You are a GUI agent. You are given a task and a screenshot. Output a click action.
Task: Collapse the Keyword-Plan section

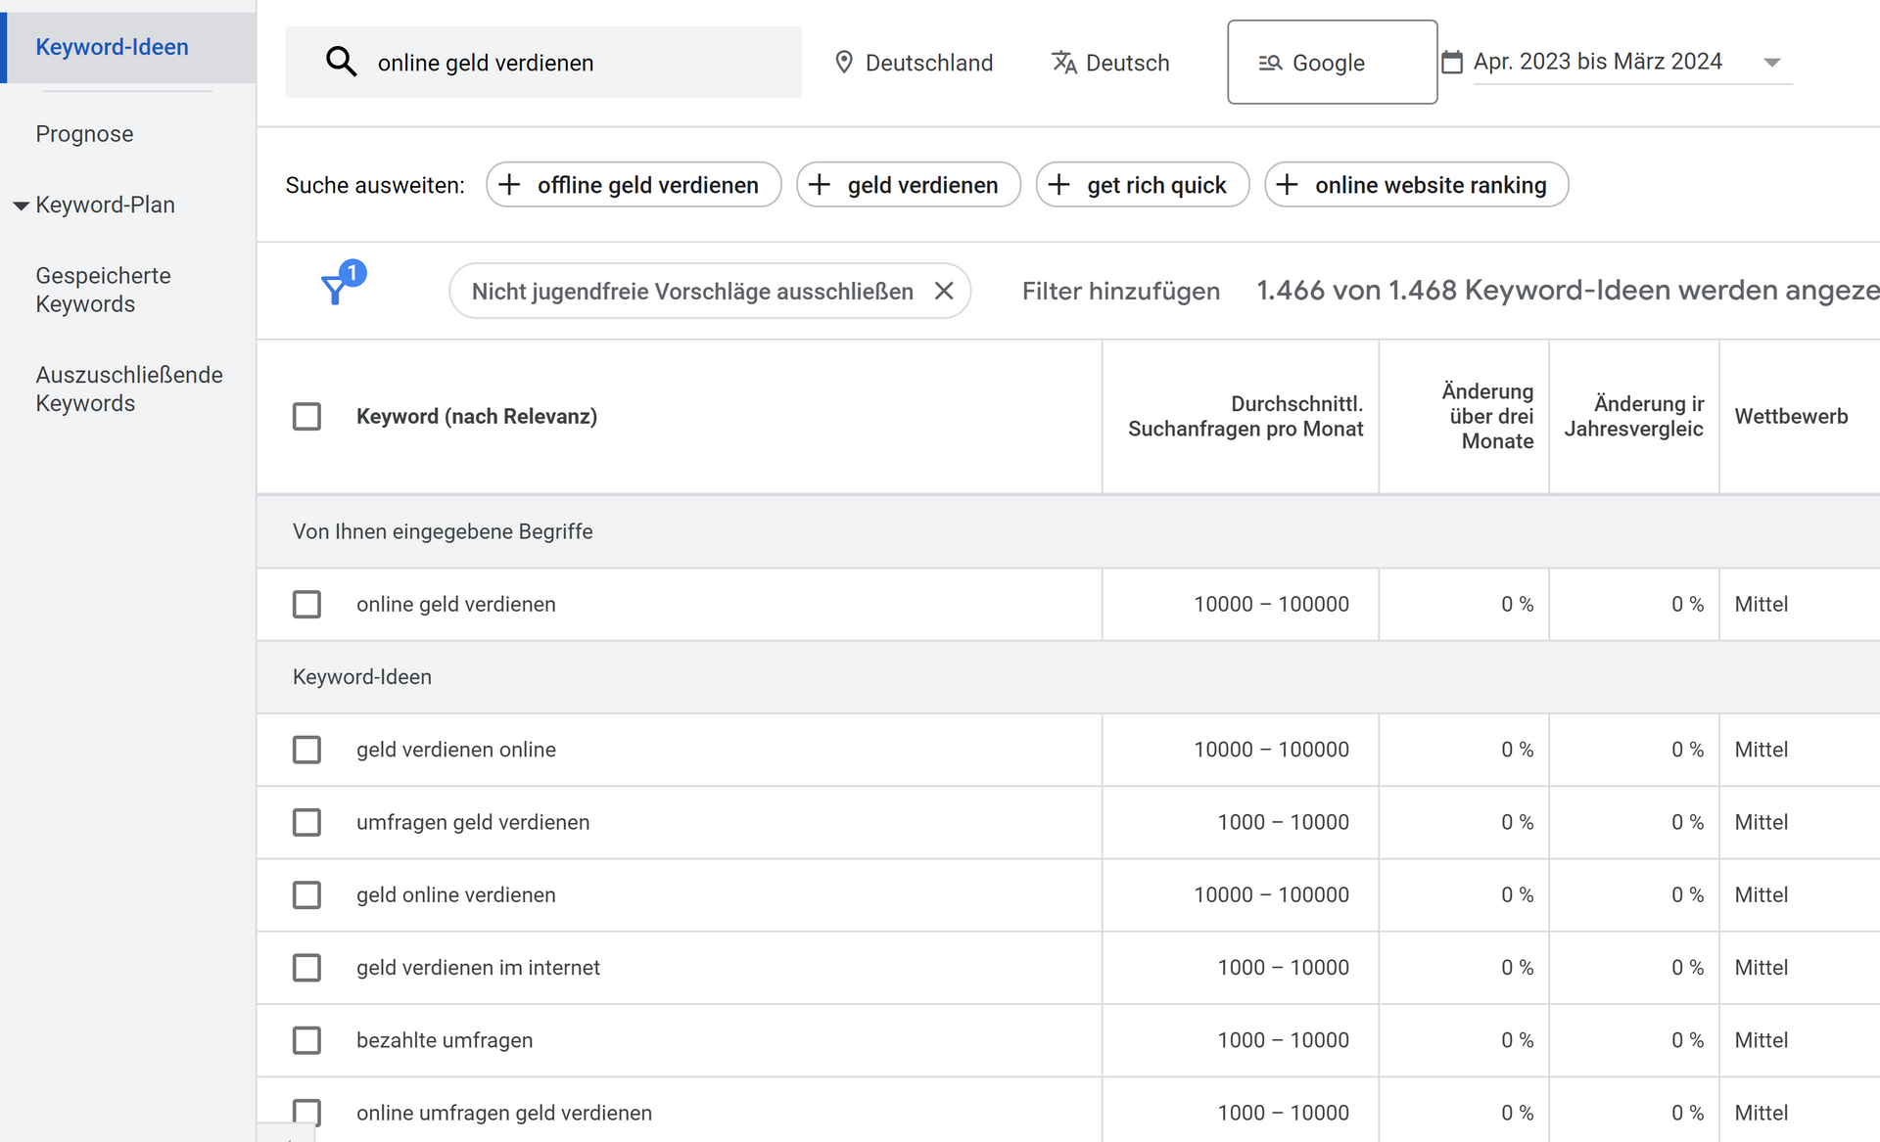point(21,205)
